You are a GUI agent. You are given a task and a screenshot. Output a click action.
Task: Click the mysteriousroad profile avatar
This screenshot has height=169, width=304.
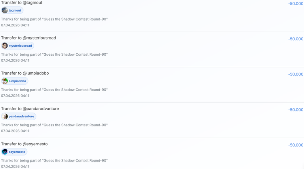[x=5, y=46]
